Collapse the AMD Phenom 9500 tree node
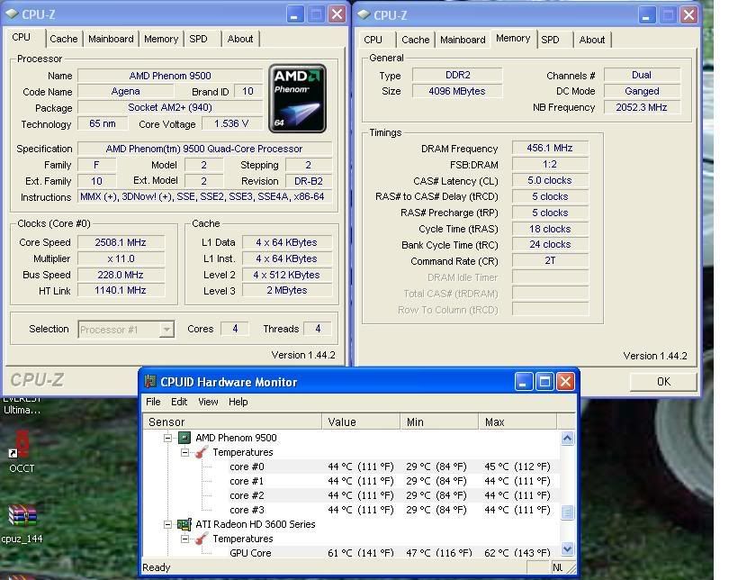 167,438
